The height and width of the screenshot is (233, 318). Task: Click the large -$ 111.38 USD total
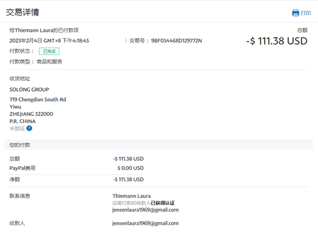point(277,41)
